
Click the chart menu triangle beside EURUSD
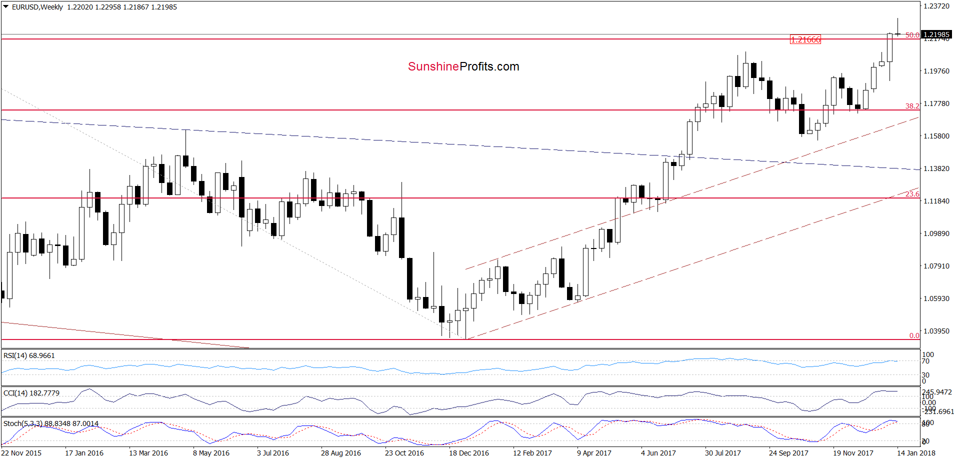pyautogui.click(x=6, y=7)
